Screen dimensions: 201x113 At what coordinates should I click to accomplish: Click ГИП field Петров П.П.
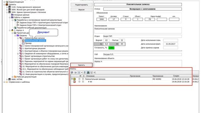(x=142, y=54)
